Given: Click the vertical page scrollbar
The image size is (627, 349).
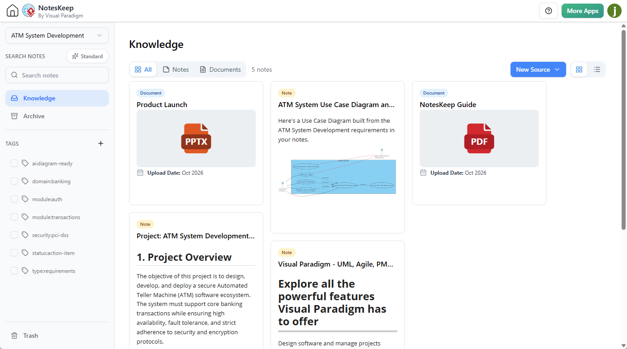Looking at the screenshot, I should 623,129.
